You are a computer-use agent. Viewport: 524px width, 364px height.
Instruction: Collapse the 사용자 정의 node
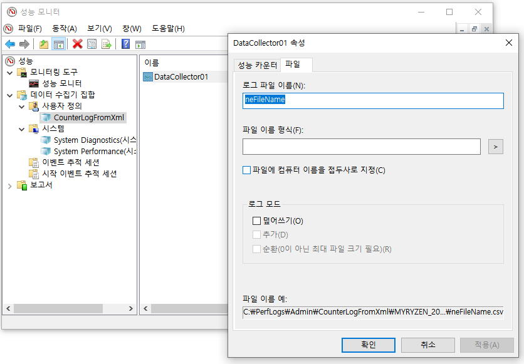pyautogui.click(x=22, y=107)
